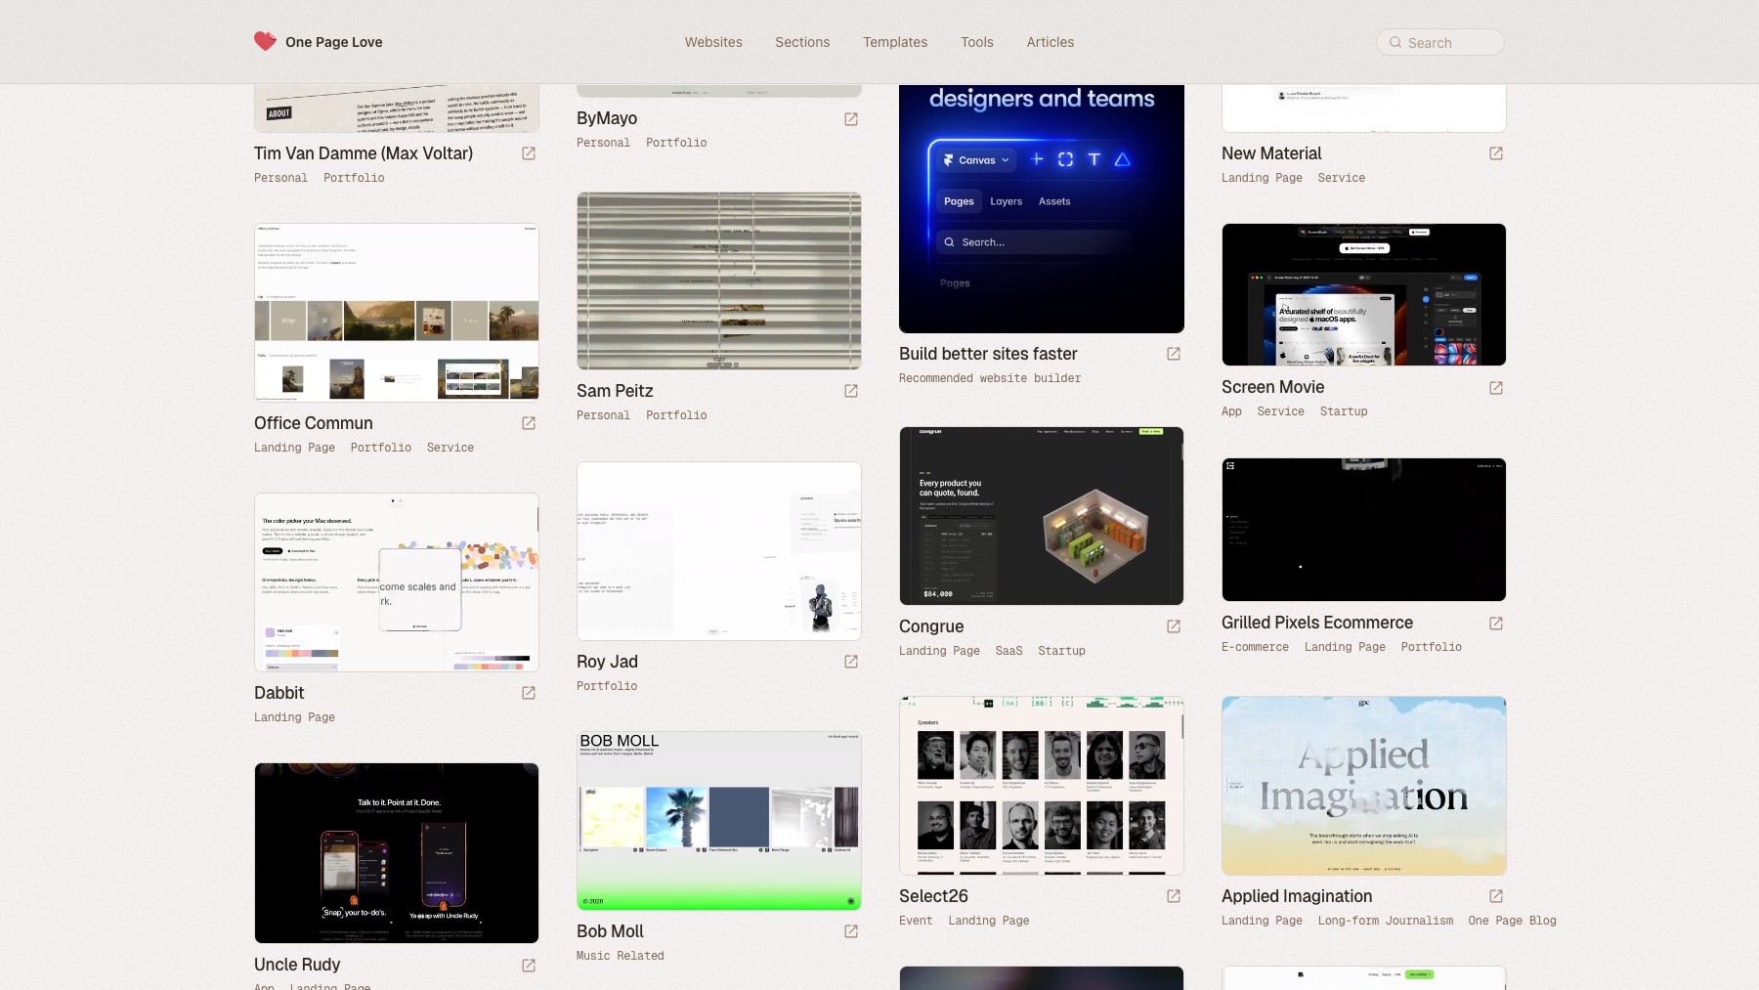The height and width of the screenshot is (990, 1759).
Task: Open the Bob Moll preview thumbnail
Action: [719, 821]
